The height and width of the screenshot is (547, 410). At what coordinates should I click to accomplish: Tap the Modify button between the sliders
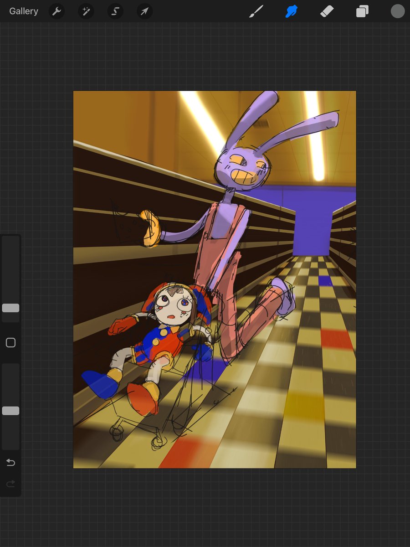tap(10, 342)
